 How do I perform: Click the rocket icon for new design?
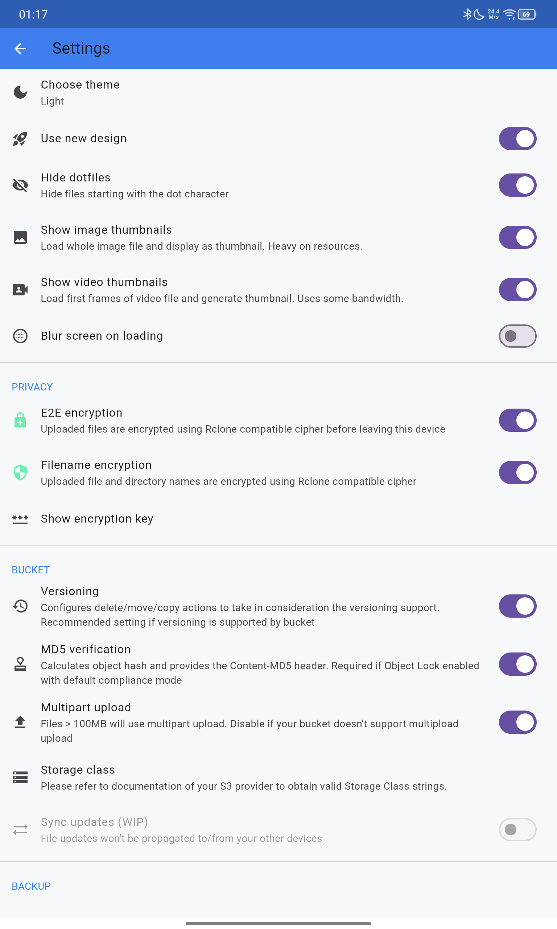[20, 139]
